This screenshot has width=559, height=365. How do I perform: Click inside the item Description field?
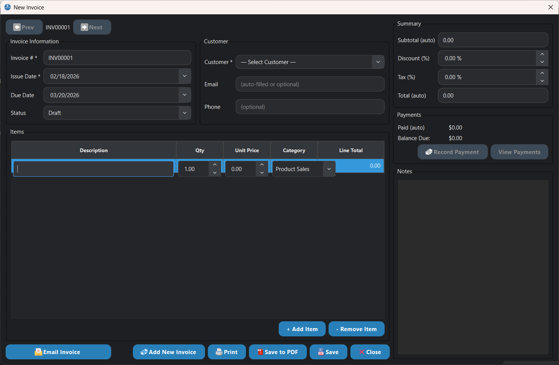pos(93,168)
